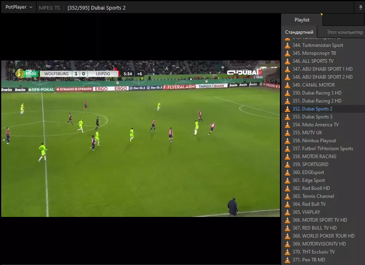Click the VLC cone icon for Turkmenistan Sport

287,45
